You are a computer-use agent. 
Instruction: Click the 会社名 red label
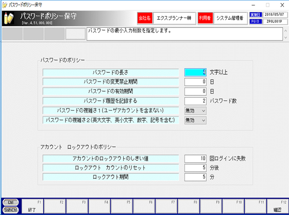click(x=145, y=18)
